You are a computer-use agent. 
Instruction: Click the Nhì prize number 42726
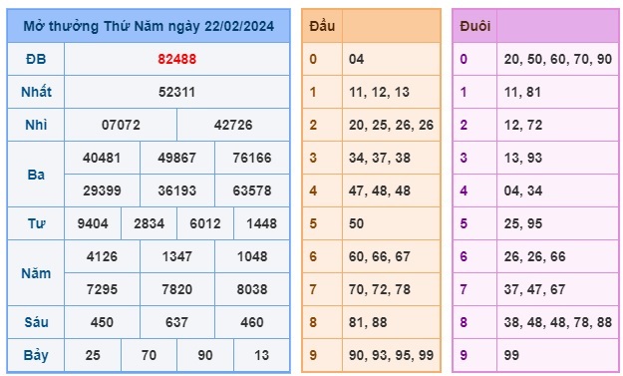pos(233,126)
